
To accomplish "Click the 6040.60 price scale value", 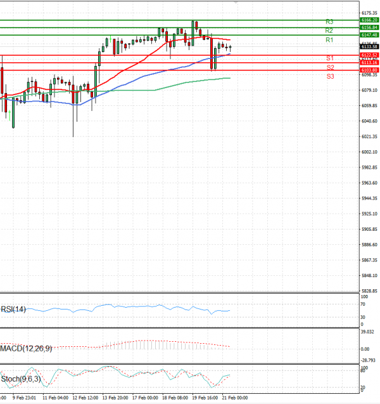I will click(369, 121).
